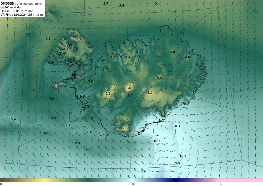
Task: Click the value 6.8 near the west coast
Action: pyautogui.click(x=82, y=97)
